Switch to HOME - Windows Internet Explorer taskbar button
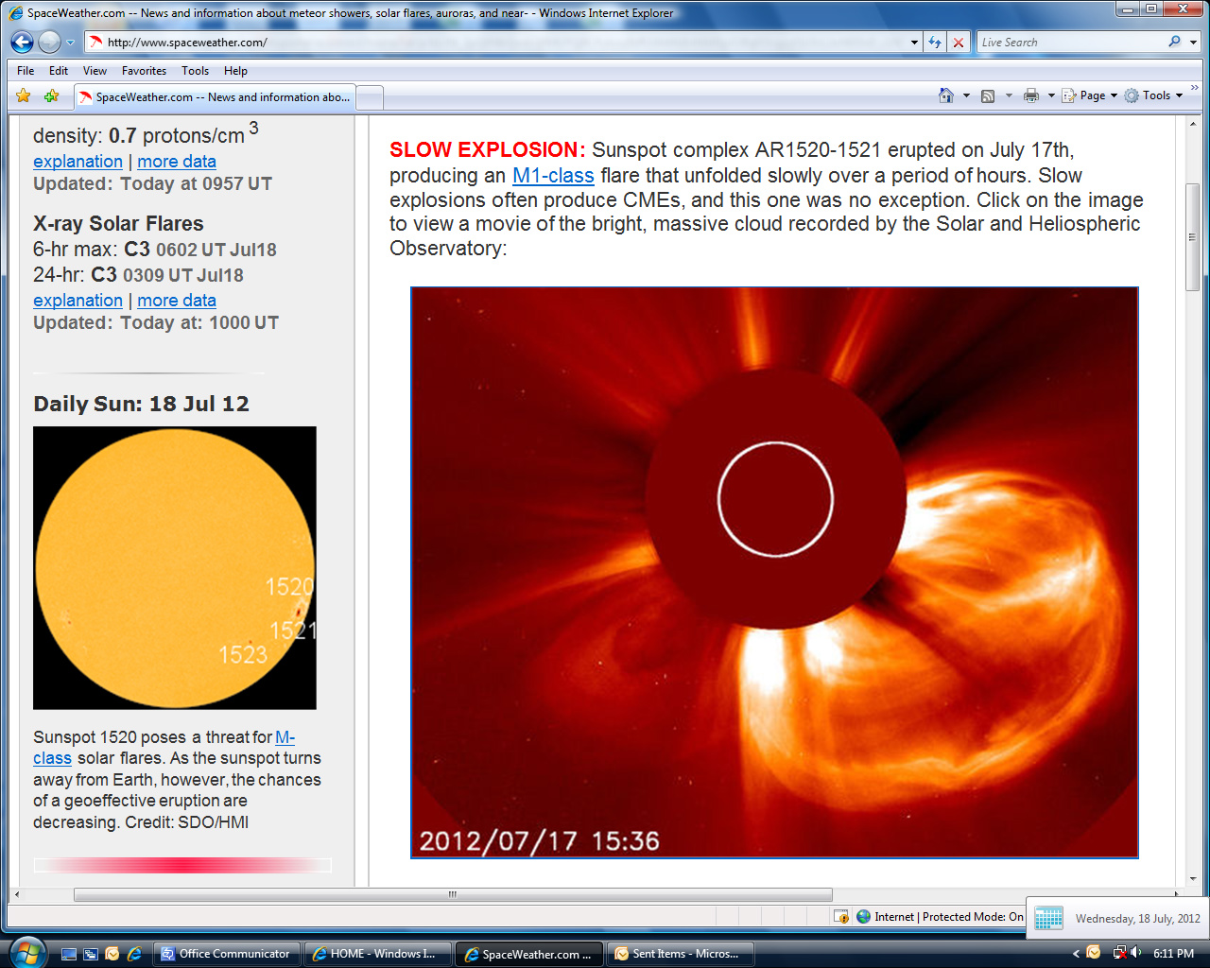This screenshot has width=1210, height=968. pyautogui.click(x=378, y=954)
